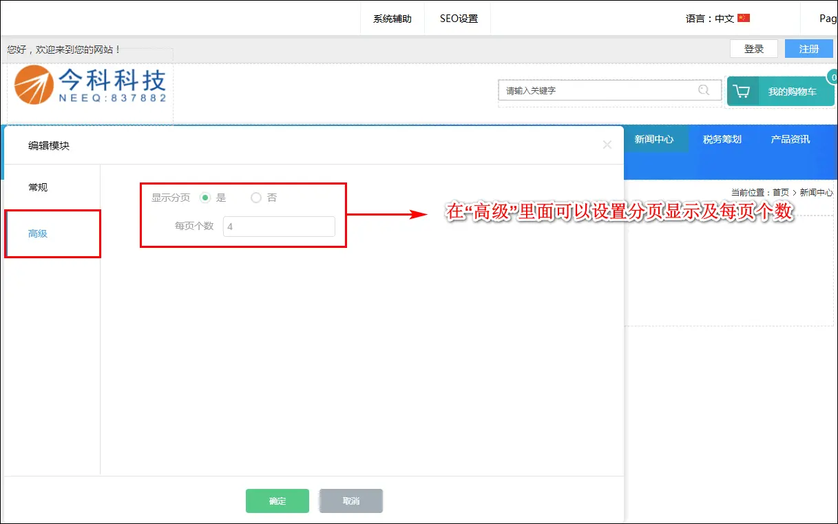Open 税务筹划 in the navigation bar
This screenshot has width=838, height=524.
[722, 139]
